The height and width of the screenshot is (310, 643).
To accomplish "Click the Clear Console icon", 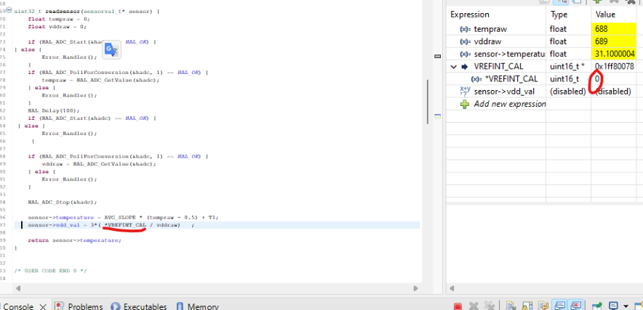I will [510, 306].
